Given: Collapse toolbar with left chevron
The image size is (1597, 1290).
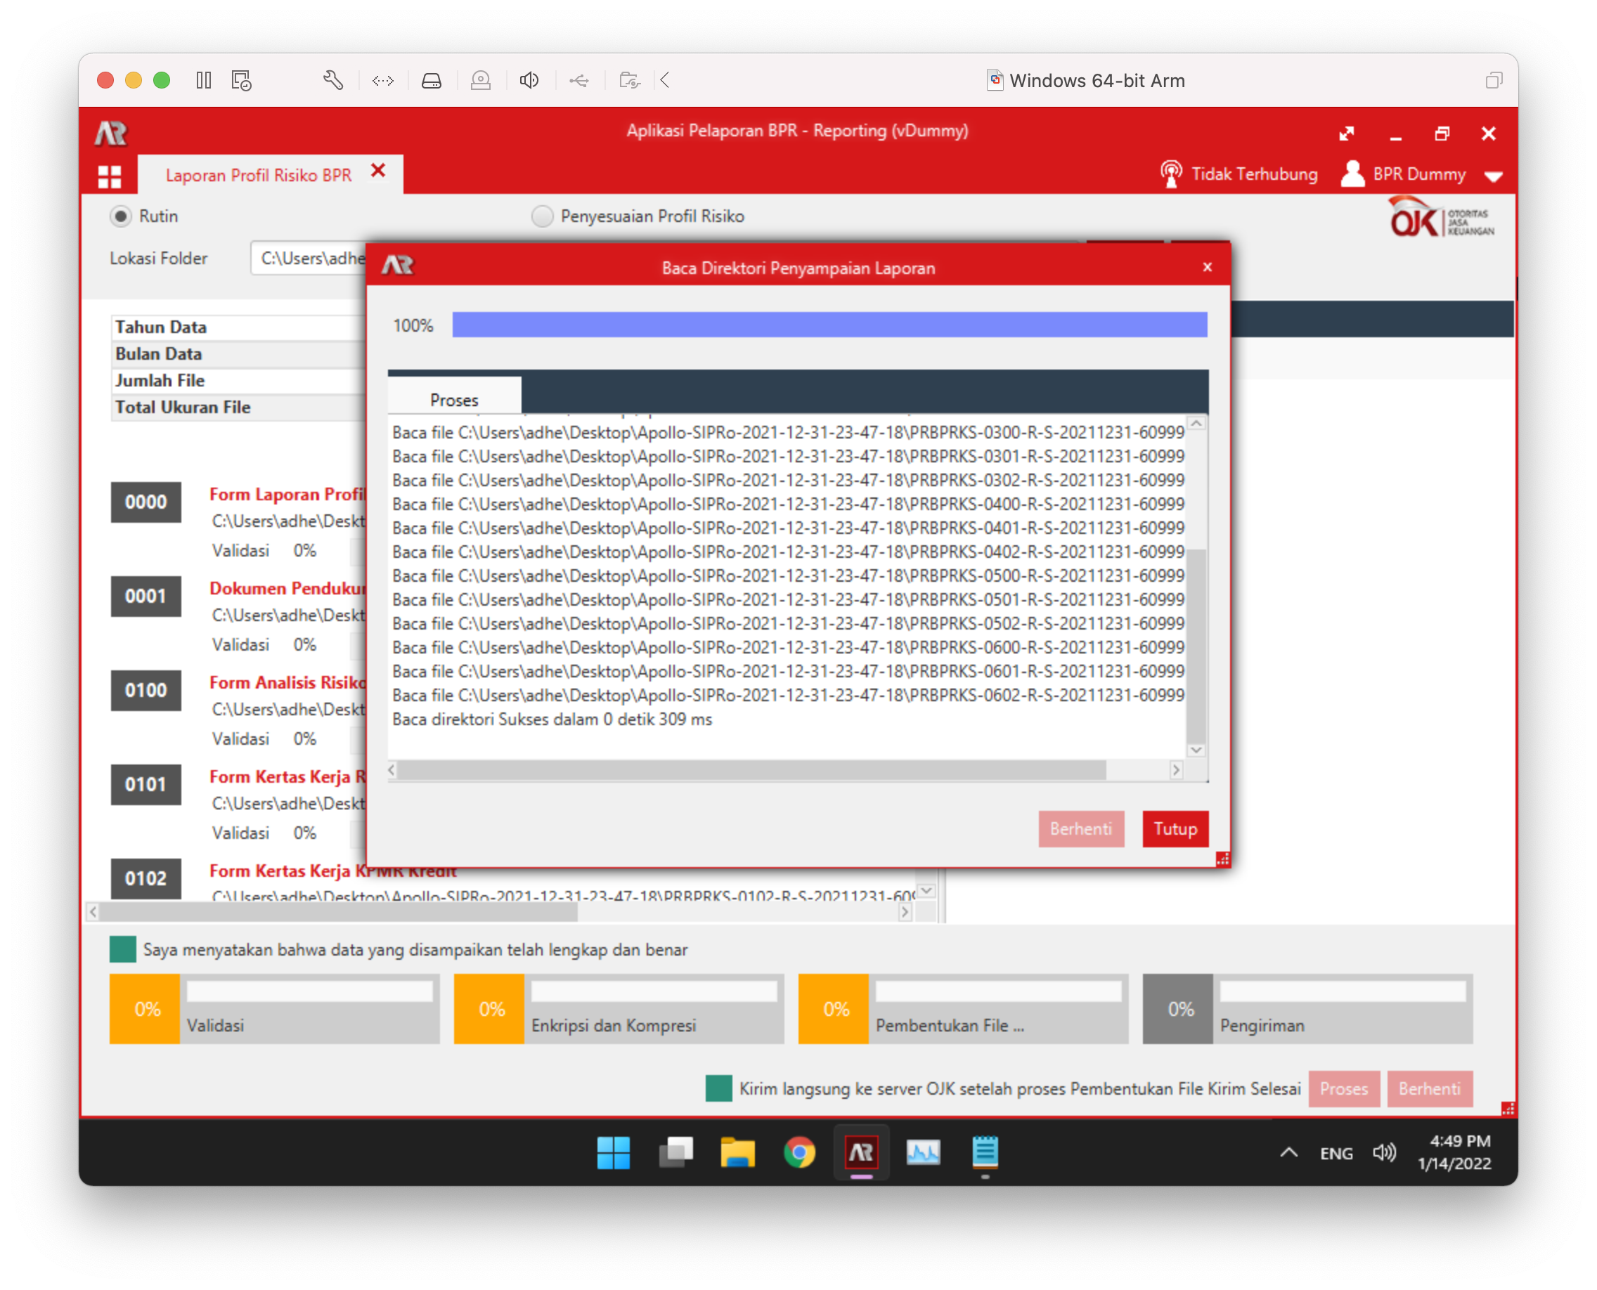Looking at the screenshot, I should coord(666,80).
